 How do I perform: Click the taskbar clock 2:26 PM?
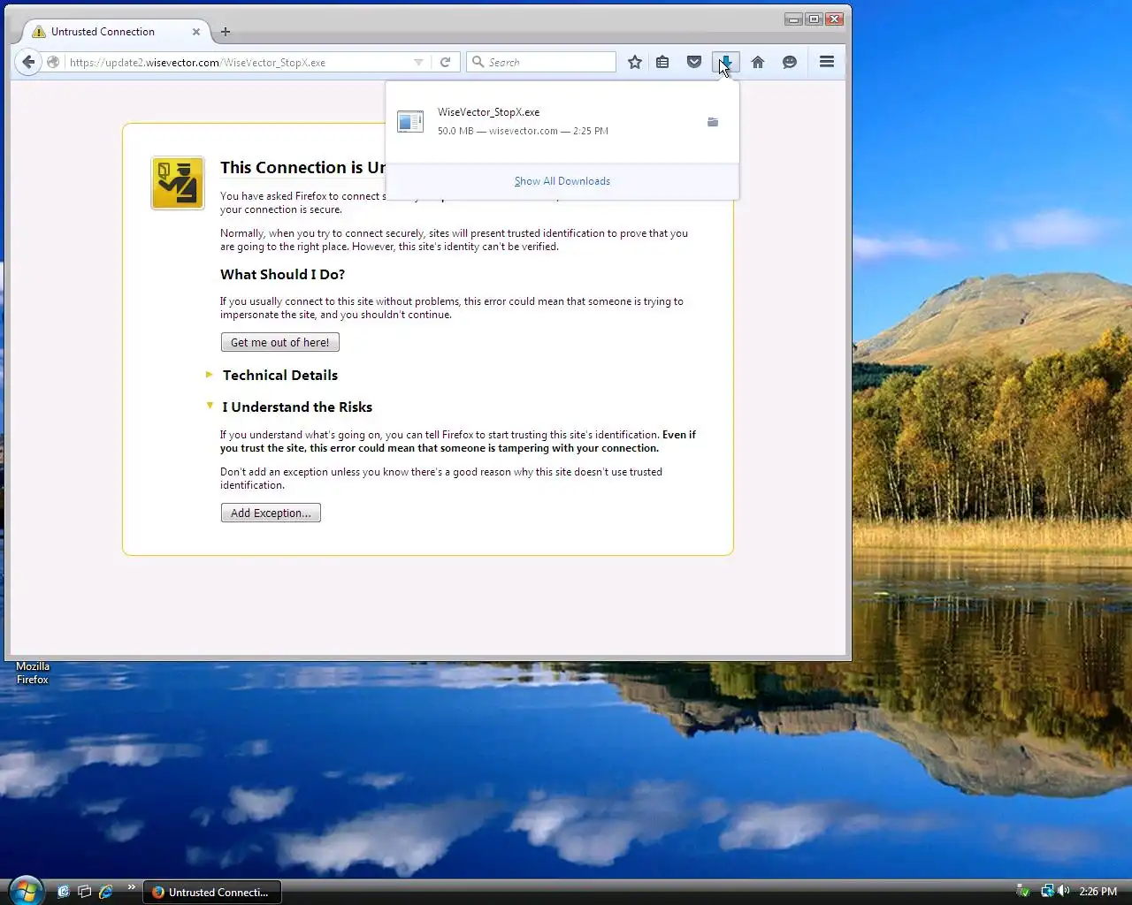pyautogui.click(x=1098, y=892)
